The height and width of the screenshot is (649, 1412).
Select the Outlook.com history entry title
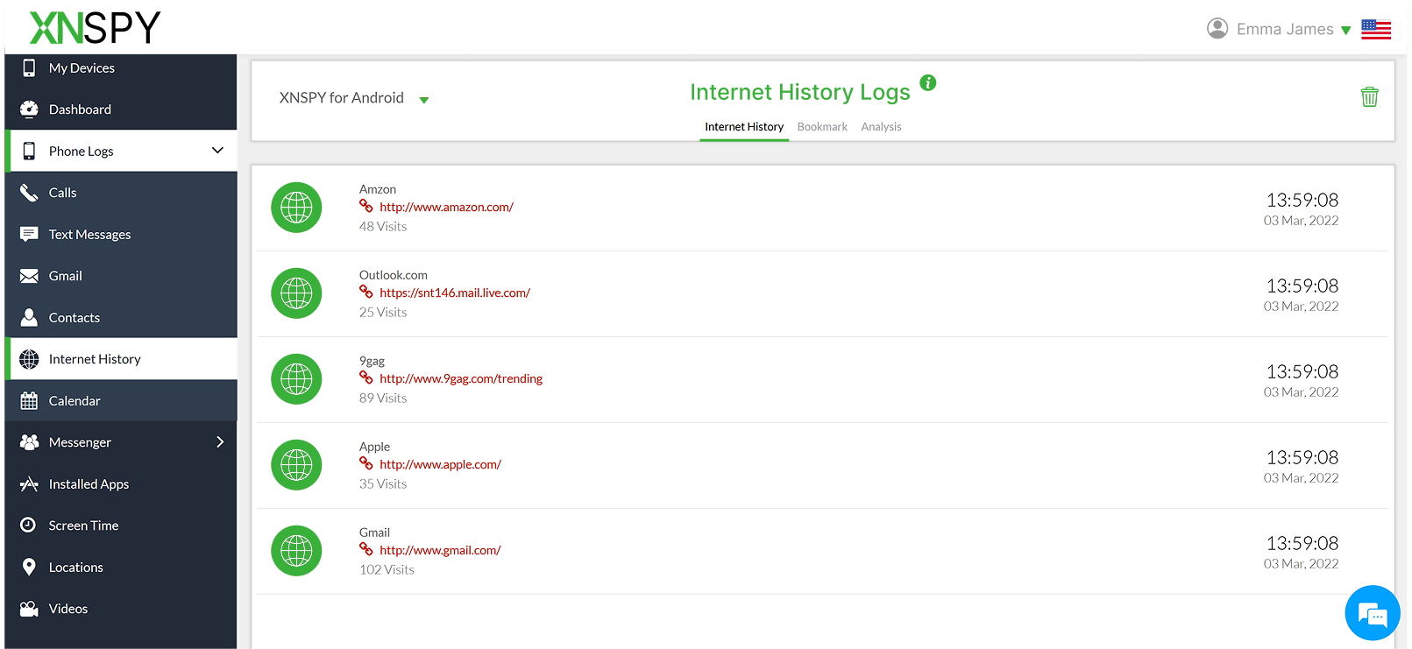coord(393,275)
